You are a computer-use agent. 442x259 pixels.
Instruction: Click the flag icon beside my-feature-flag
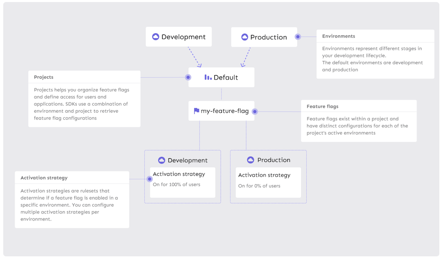pos(196,111)
